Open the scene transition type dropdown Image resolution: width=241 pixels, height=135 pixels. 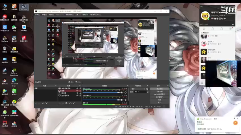[138, 89]
